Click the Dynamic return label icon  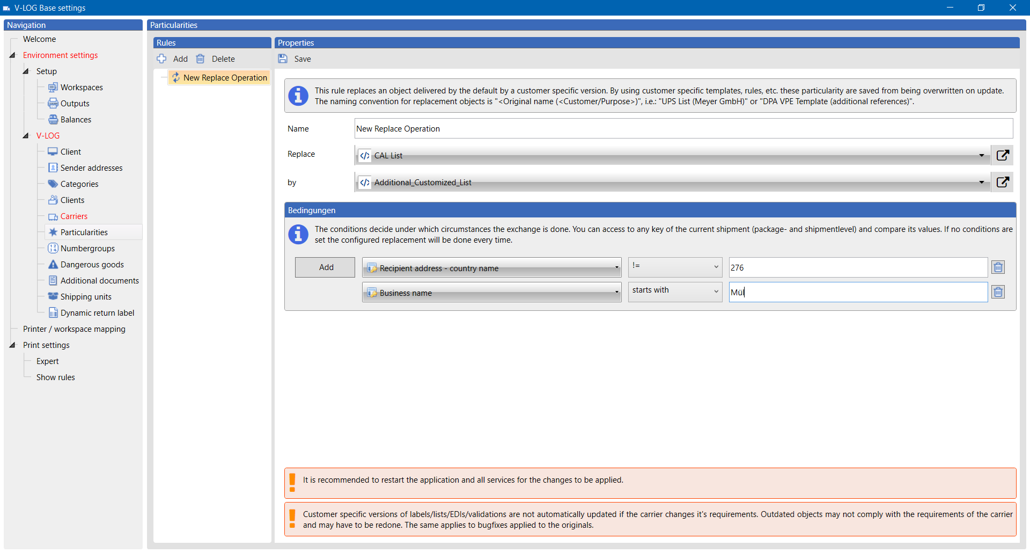(53, 312)
